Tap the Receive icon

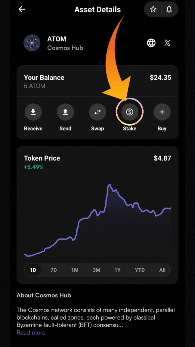pos(33,112)
